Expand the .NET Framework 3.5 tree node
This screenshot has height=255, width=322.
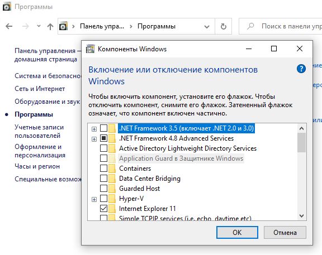pyautogui.click(x=94, y=129)
